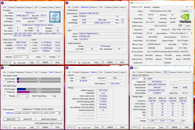Open Caches tab in the CPU tab window
195x130 pixels.
pos(12,7)
